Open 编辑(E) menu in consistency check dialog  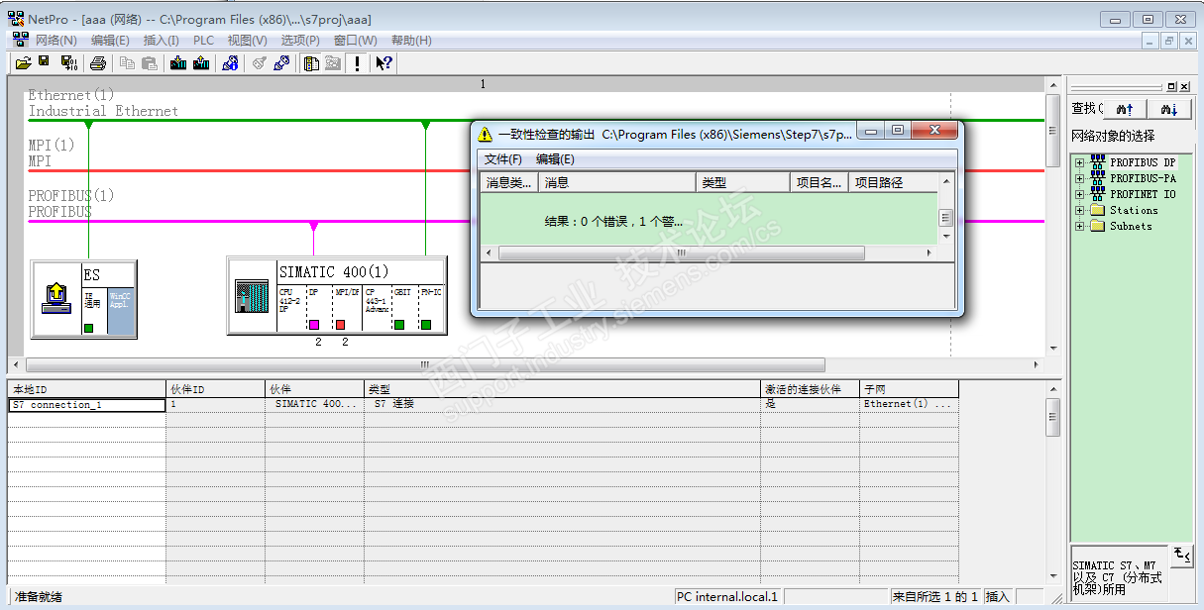(x=555, y=159)
